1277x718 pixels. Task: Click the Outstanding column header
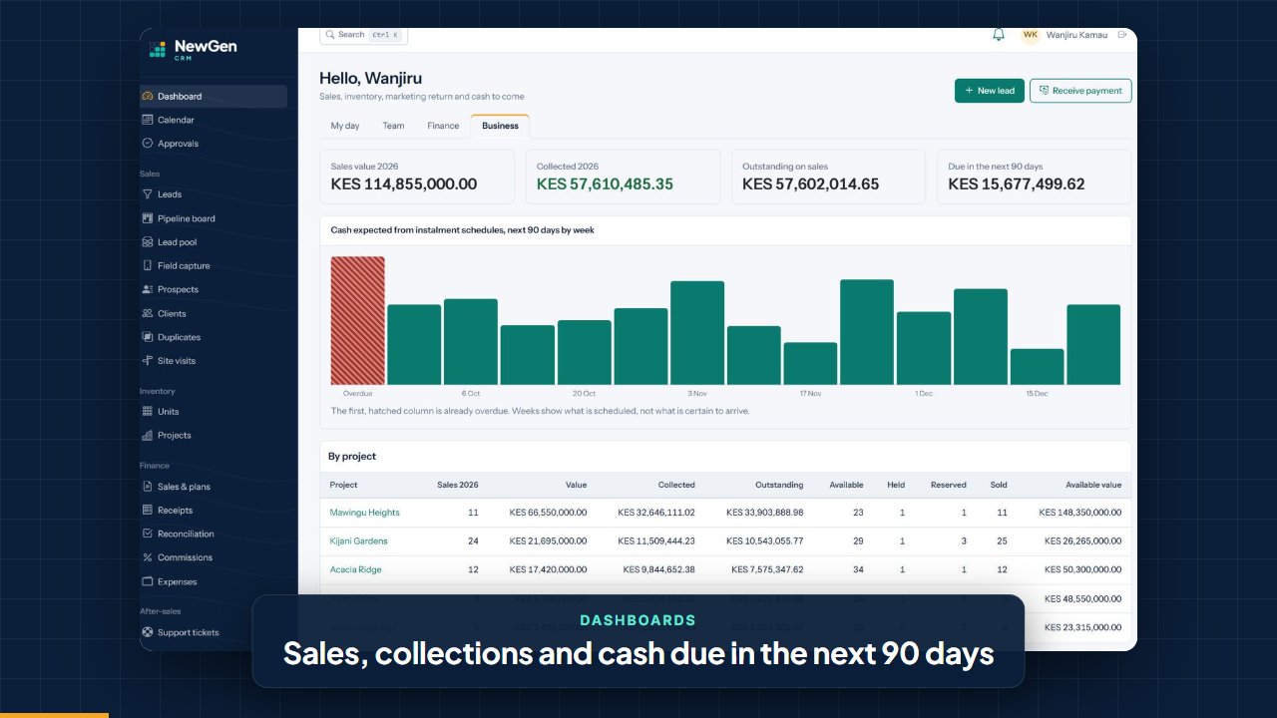click(x=779, y=486)
